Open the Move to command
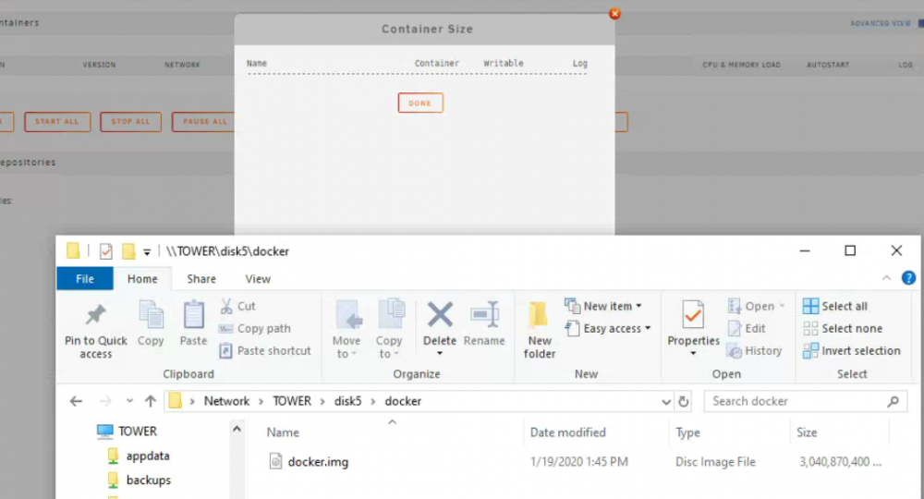This screenshot has height=499, width=924. 346,329
